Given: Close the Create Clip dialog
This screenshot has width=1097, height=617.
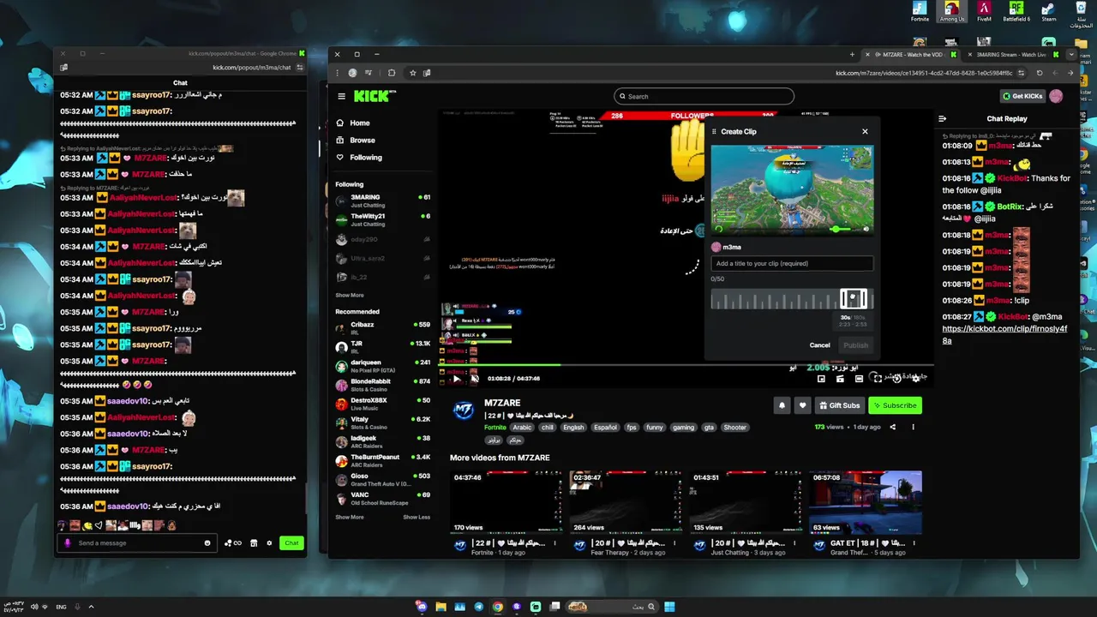Looking at the screenshot, I should tap(865, 131).
